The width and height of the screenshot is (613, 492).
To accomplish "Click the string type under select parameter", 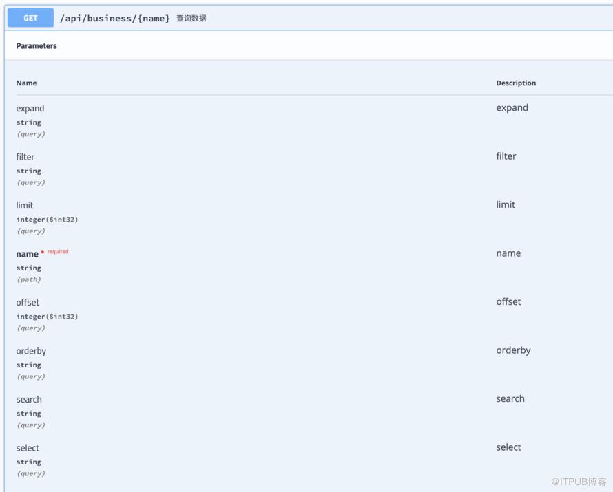I will [x=28, y=462].
